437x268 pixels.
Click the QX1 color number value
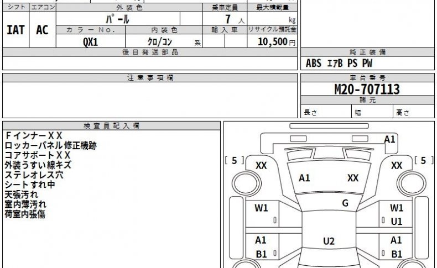pos(91,42)
